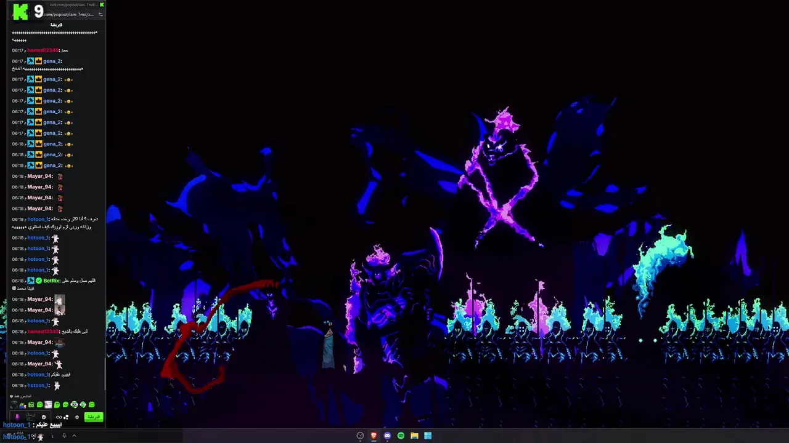
Task: Click the first gena_2 username at 06:17
Action: pyautogui.click(x=52, y=61)
